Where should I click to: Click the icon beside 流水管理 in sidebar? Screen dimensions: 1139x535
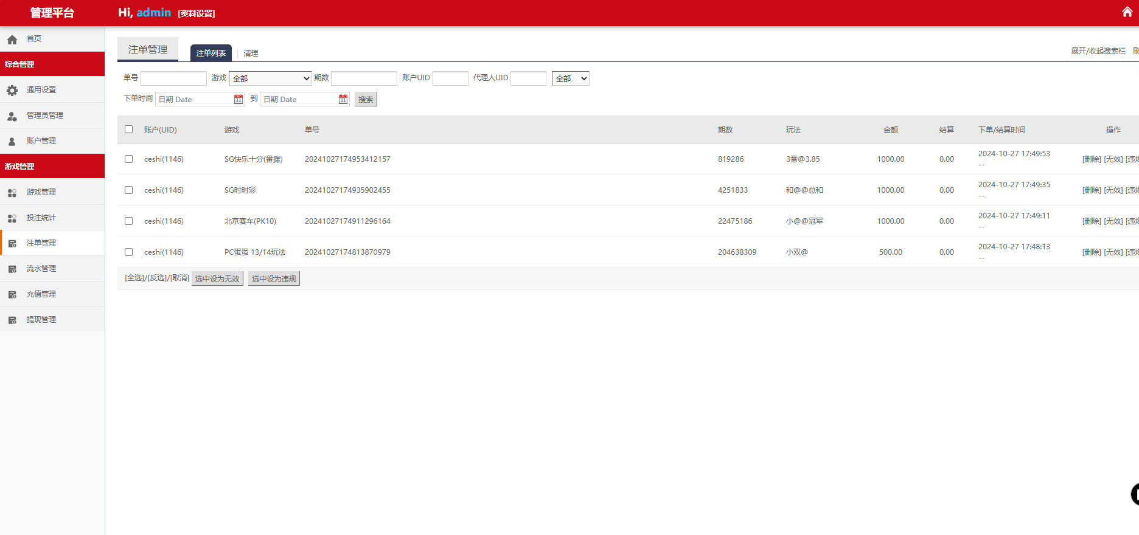tap(12, 269)
